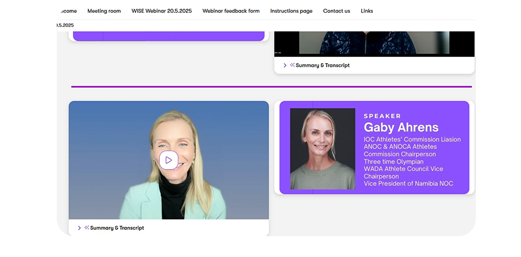
Task: Click the purple card at top left
Action: tap(167, 36)
